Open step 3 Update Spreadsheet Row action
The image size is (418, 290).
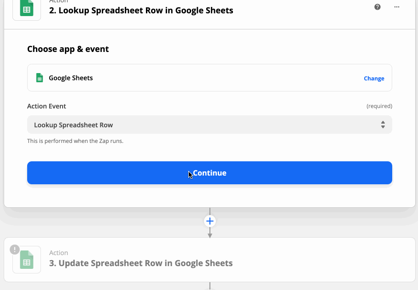[209, 260]
